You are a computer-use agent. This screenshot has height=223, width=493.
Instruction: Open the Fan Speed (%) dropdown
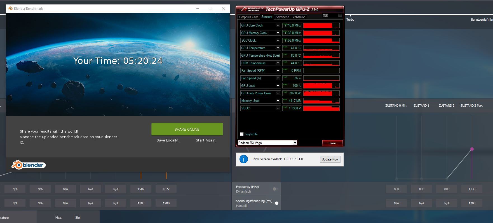[278, 78]
